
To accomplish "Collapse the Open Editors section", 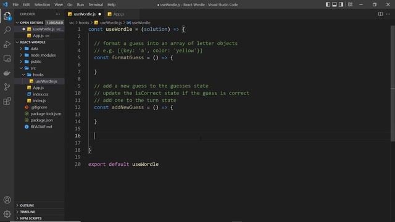I will tap(17, 23).
